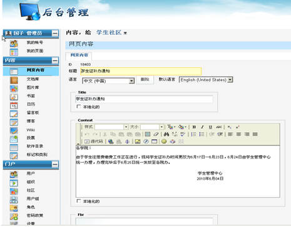Align text left in the editor
Viewport: 291px width, 227px height.
(x=230, y=134)
